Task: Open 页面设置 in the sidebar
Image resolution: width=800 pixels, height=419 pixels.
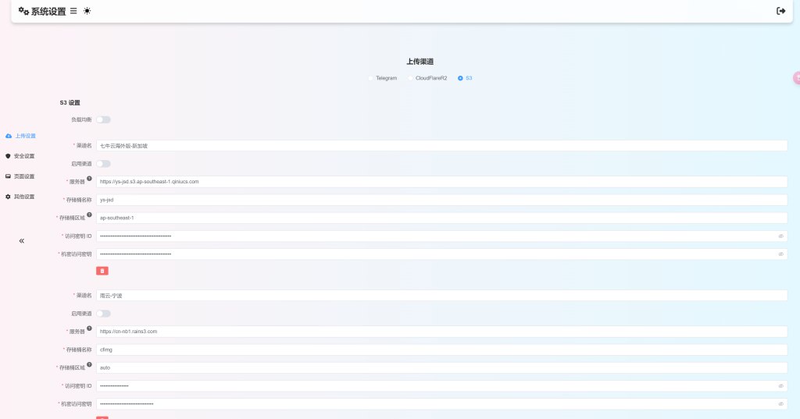Action: point(20,176)
